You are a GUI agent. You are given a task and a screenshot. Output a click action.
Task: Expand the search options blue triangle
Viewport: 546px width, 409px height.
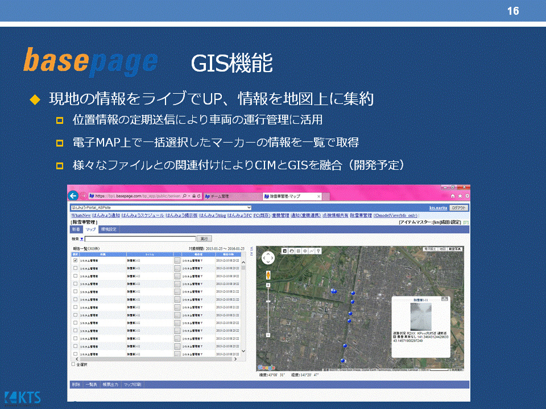81,239
